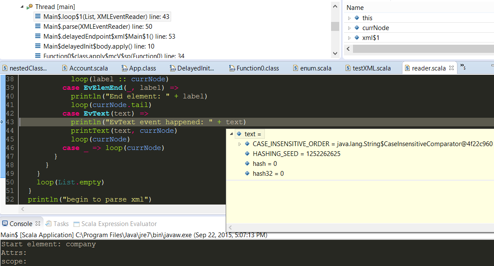Click the line 43 instruction pointer marker
This screenshot has width=494, height=266.
click(2, 122)
